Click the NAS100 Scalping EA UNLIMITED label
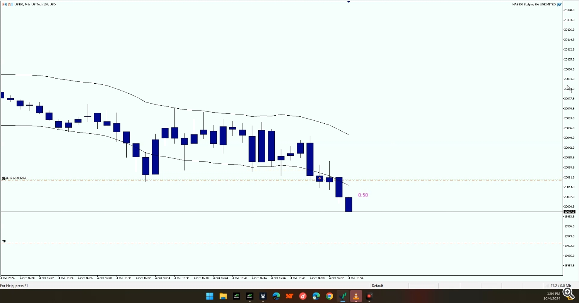 [534, 4]
